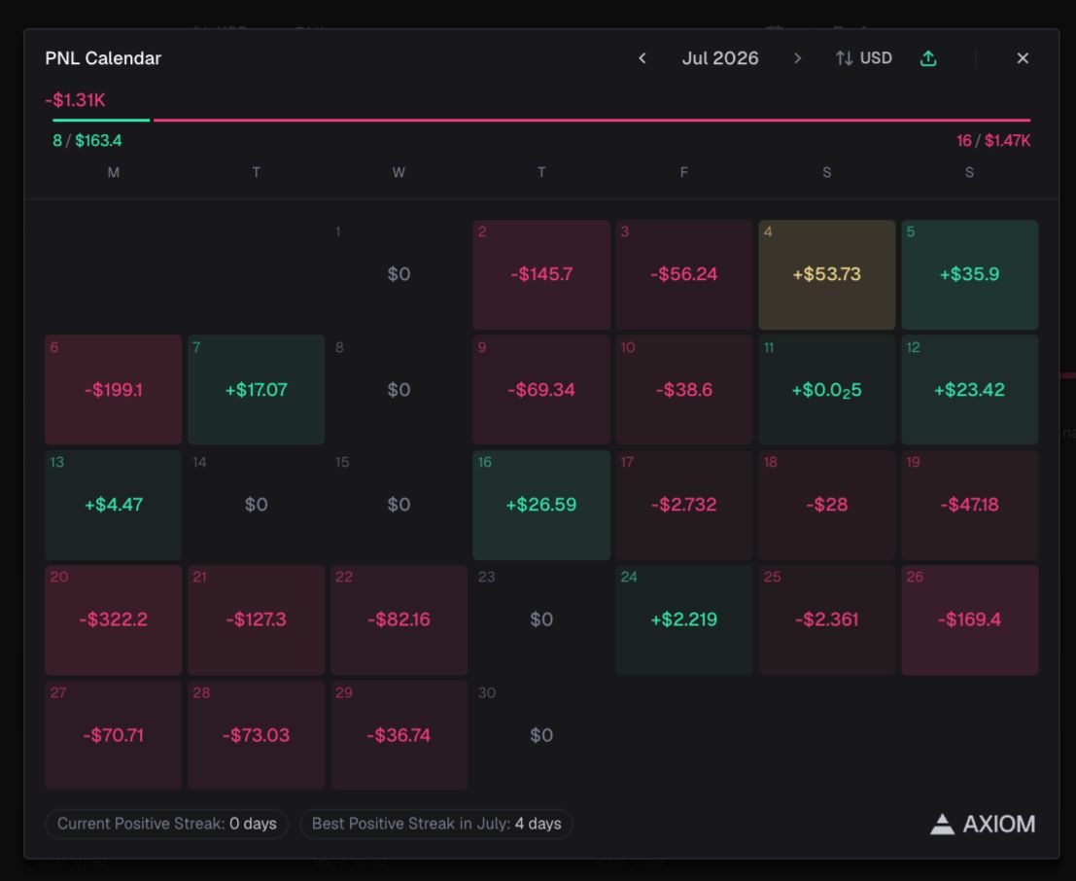Click the July 16 cell showing +$26.59
1076x881 pixels.
[541, 505]
